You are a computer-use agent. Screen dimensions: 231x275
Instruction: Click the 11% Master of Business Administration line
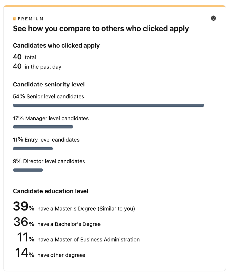pyautogui.click(x=78, y=237)
